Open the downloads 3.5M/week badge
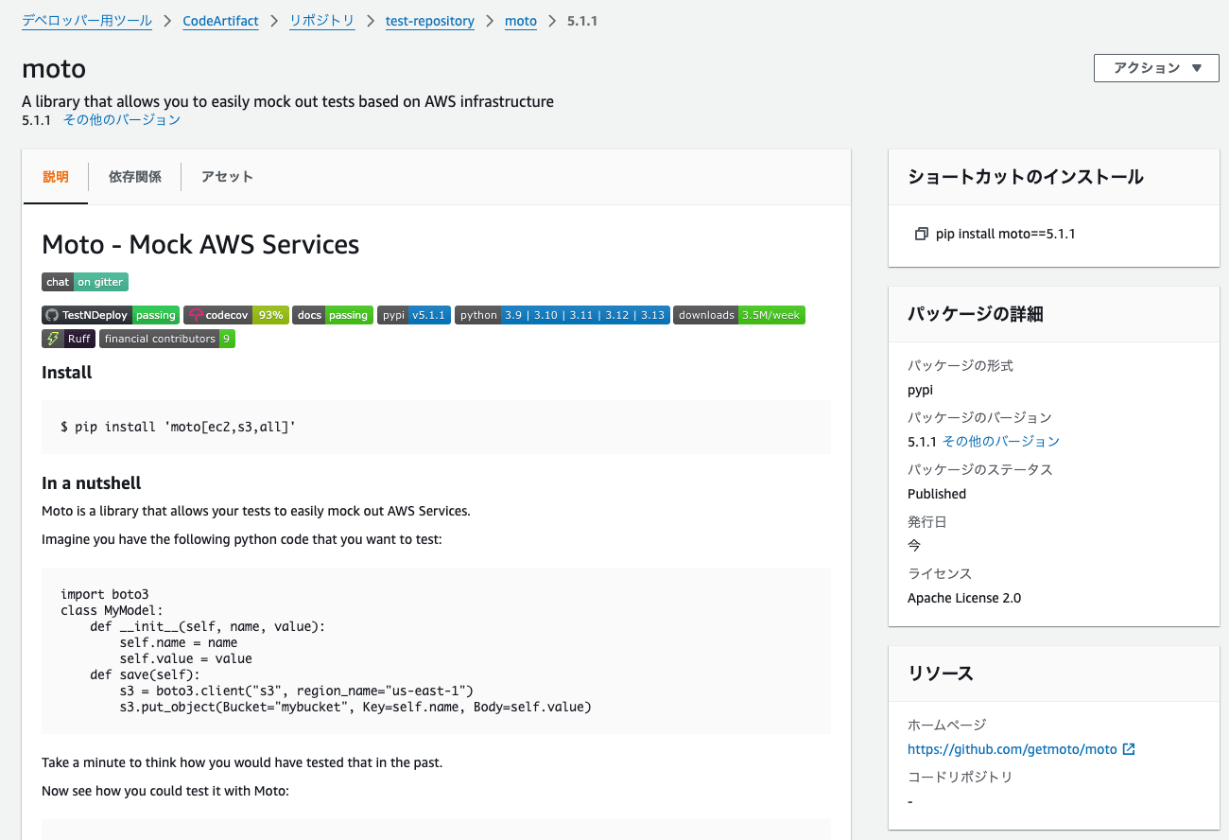The width and height of the screenshot is (1229, 840). (x=739, y=315)
